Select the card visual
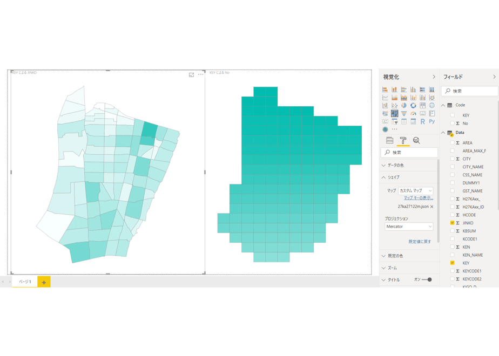Viewport: 499px width, 356px height. (423, 113)
